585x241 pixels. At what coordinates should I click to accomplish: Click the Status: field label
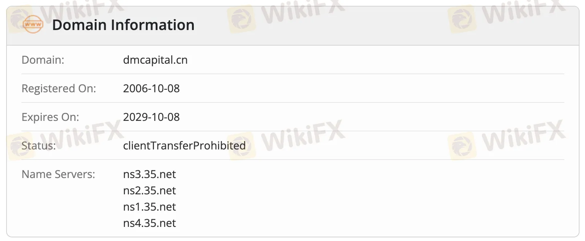pyautogui.click(x=39, y=145)
